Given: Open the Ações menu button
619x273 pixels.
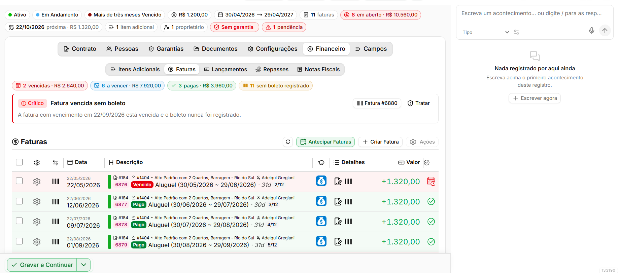Looking at the screenshot, I should [422, 142].
